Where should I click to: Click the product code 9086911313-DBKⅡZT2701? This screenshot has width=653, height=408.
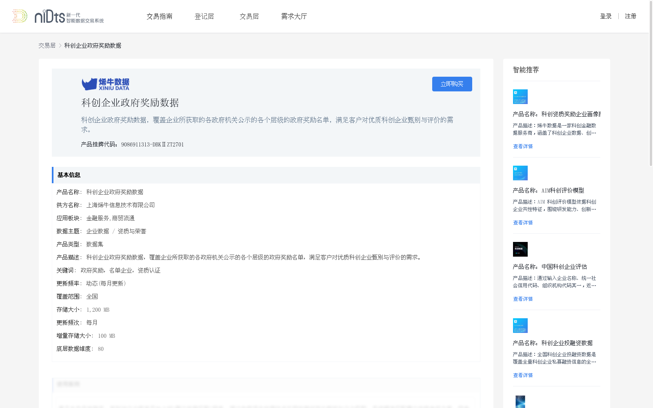tap(153, 144)
